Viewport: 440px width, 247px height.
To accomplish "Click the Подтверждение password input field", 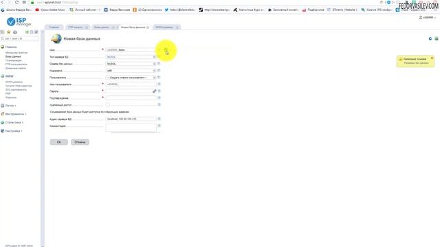I will tap(131, 98).
